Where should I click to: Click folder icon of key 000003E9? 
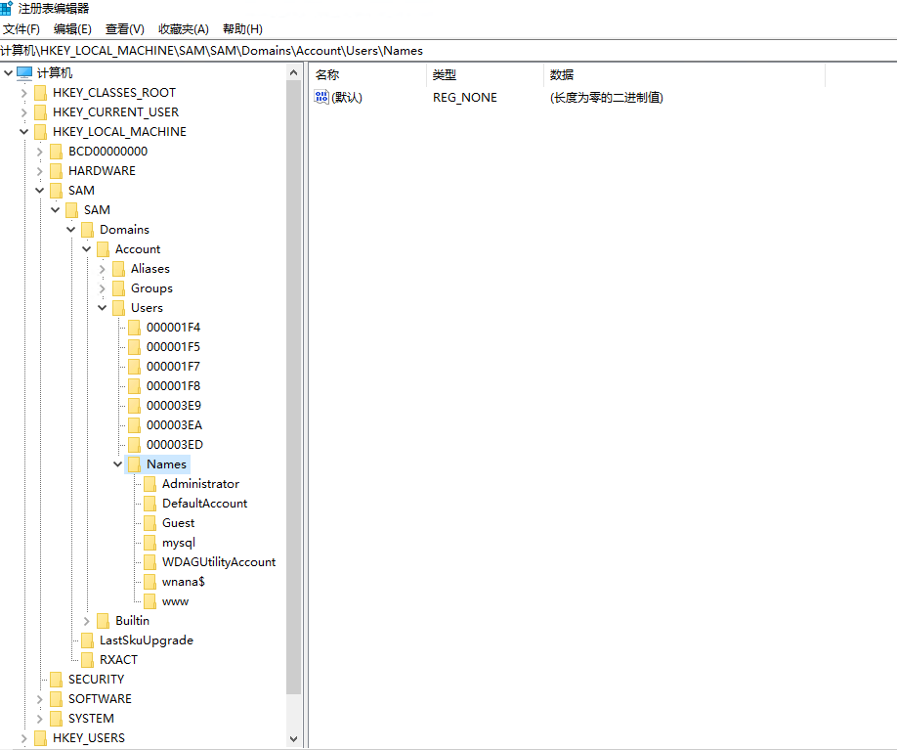[x=135, y=406]
